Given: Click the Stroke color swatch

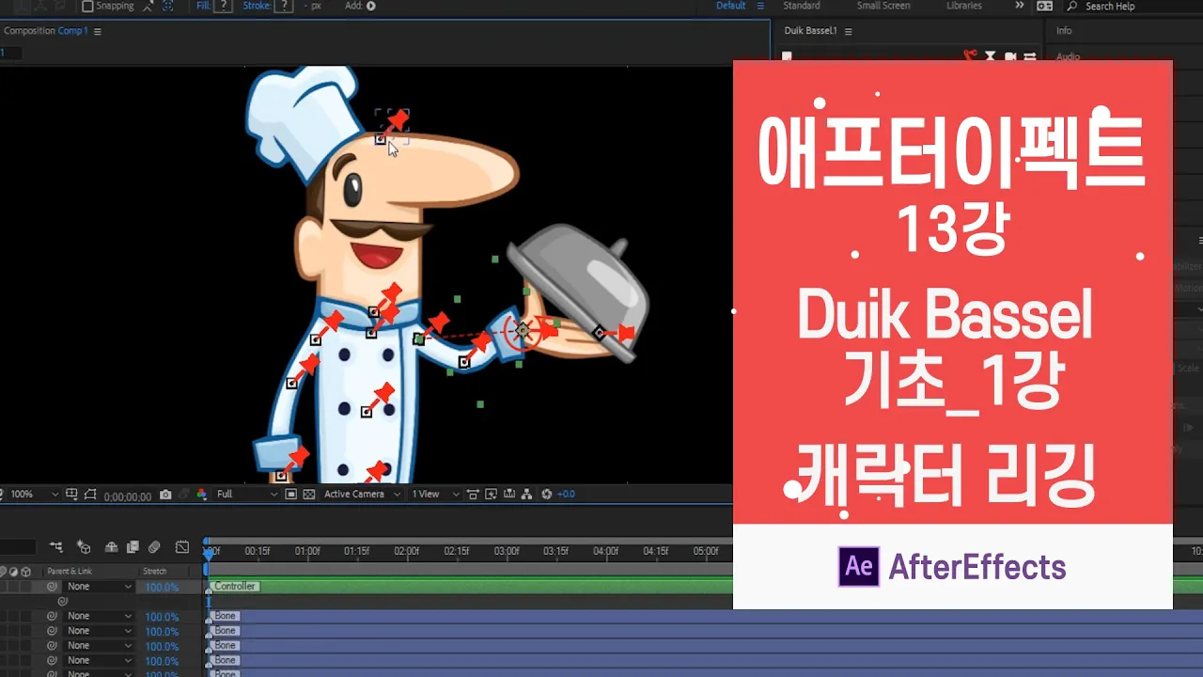Looking at the screenshot, I should [x=284, y=6].
